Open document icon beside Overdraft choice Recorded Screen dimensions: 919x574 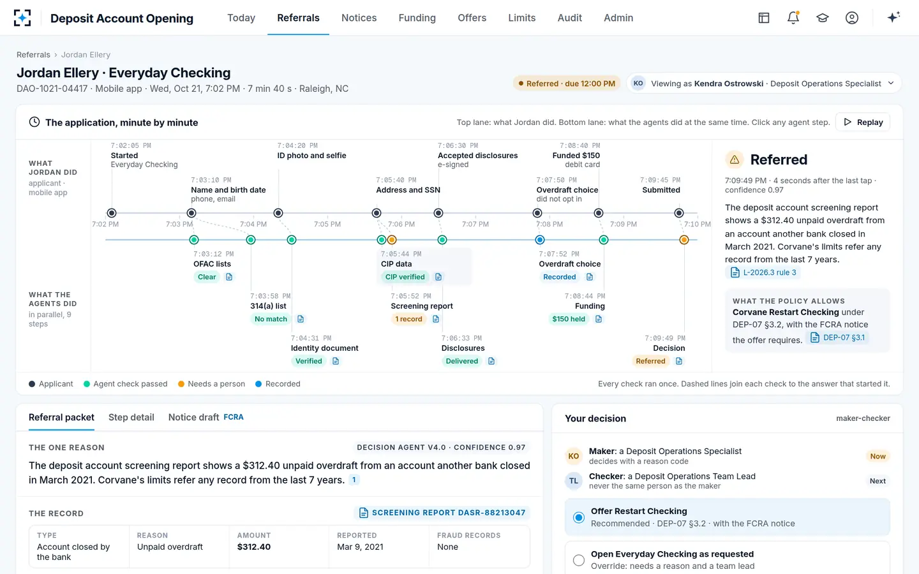click(590, 277)
